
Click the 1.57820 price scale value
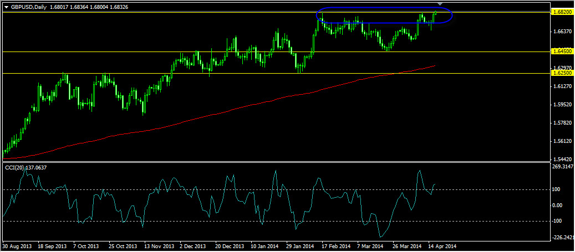coord(563,123)
